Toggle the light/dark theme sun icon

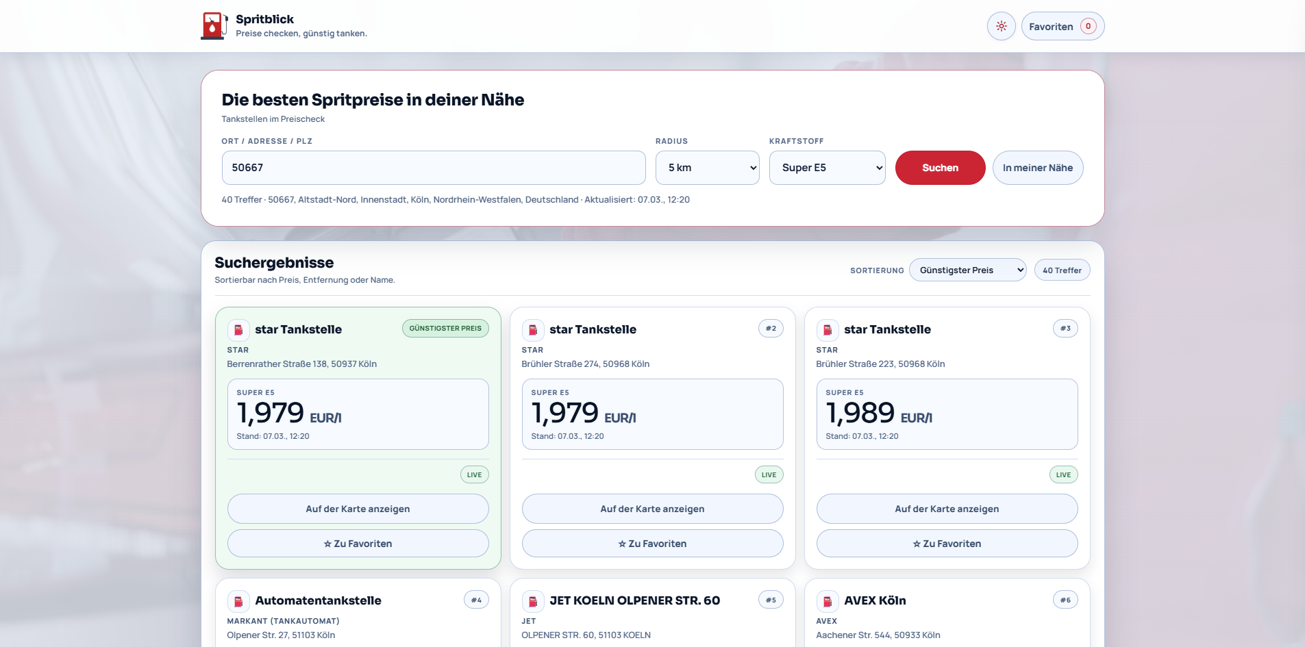(x=1001, y=27)
